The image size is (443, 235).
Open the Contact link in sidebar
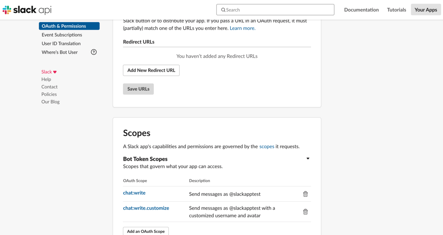pyautogui.click(x=49, y=87)
